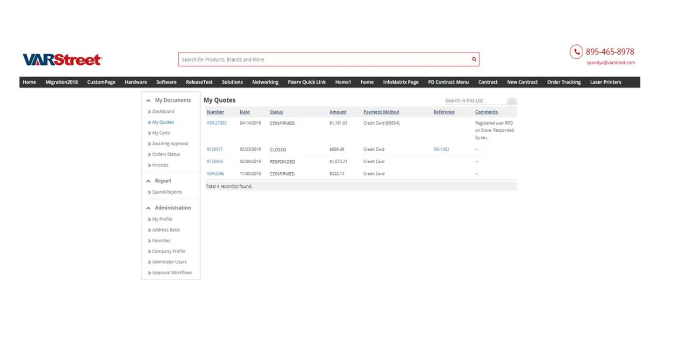Screen dimensions: 676x352
Task: Click the Total 4 record(s) found text
Action: 229,186
